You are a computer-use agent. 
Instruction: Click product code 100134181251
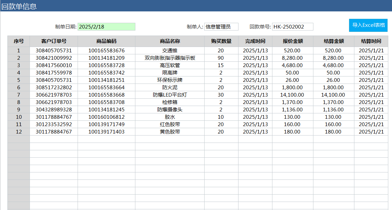point(106,80)
